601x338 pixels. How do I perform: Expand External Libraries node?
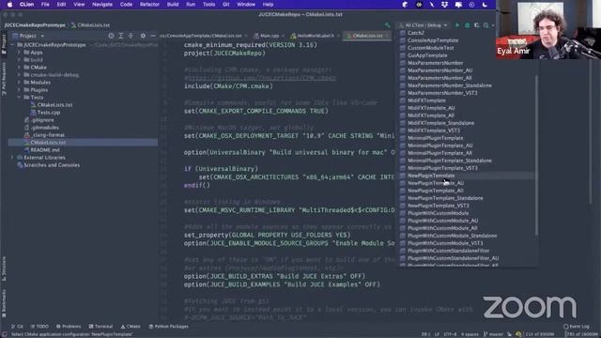12,158
